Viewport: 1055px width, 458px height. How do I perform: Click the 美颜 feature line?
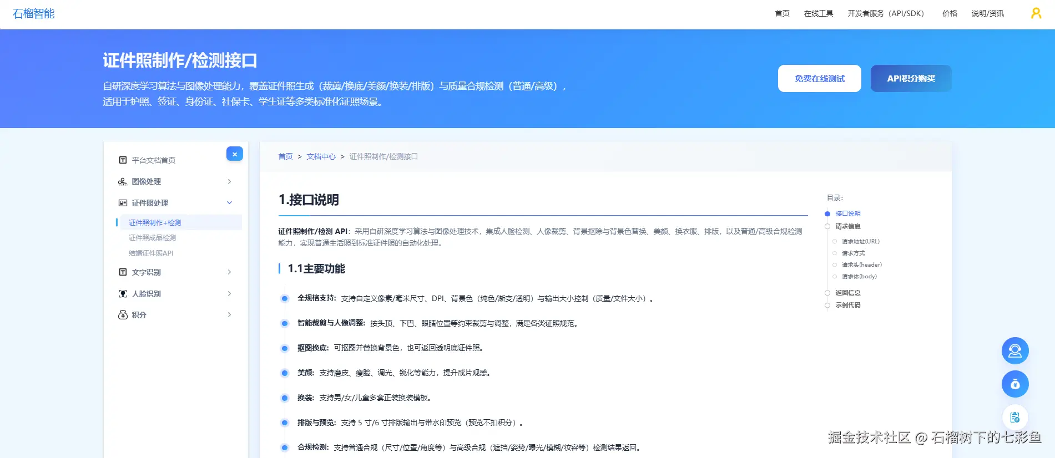point(395,373)
